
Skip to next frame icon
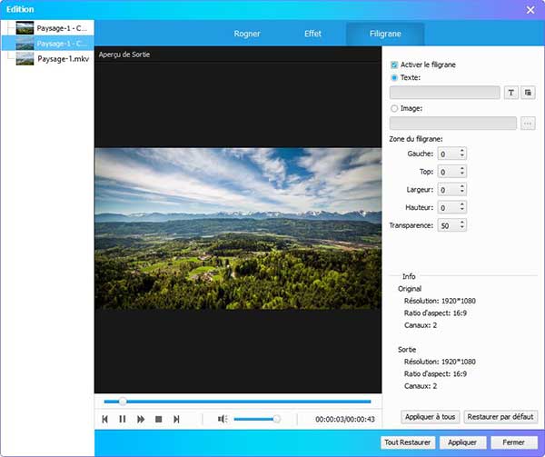click(x=176, y=419)
